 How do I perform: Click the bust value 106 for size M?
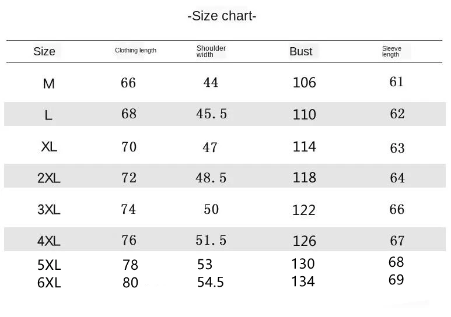(304, 83)
